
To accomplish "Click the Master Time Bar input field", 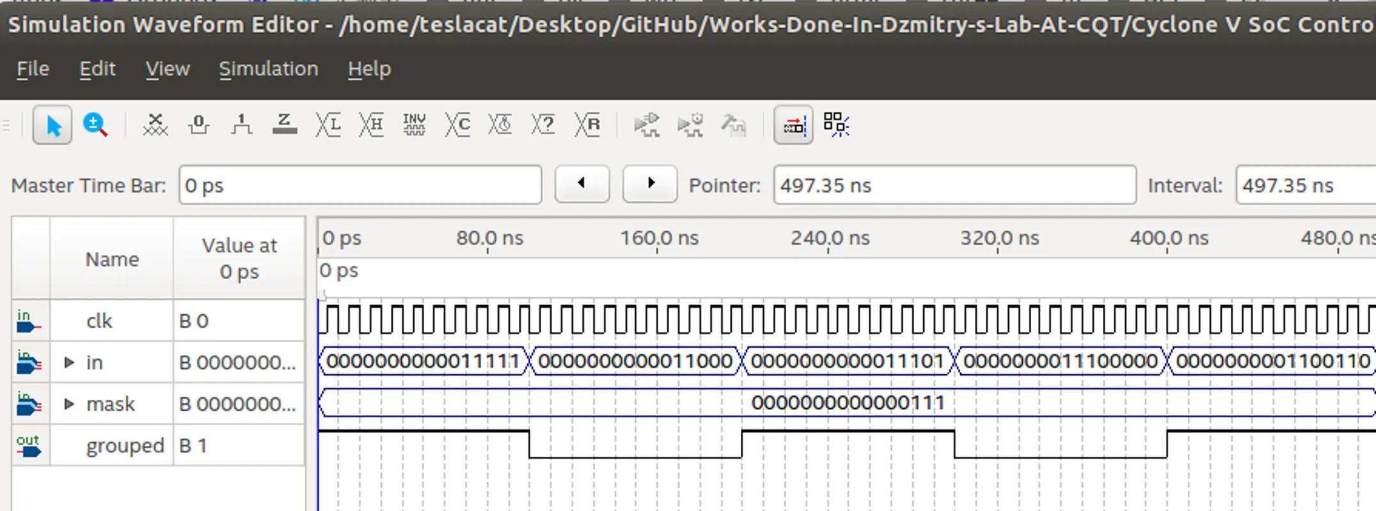I will point(360,185).
